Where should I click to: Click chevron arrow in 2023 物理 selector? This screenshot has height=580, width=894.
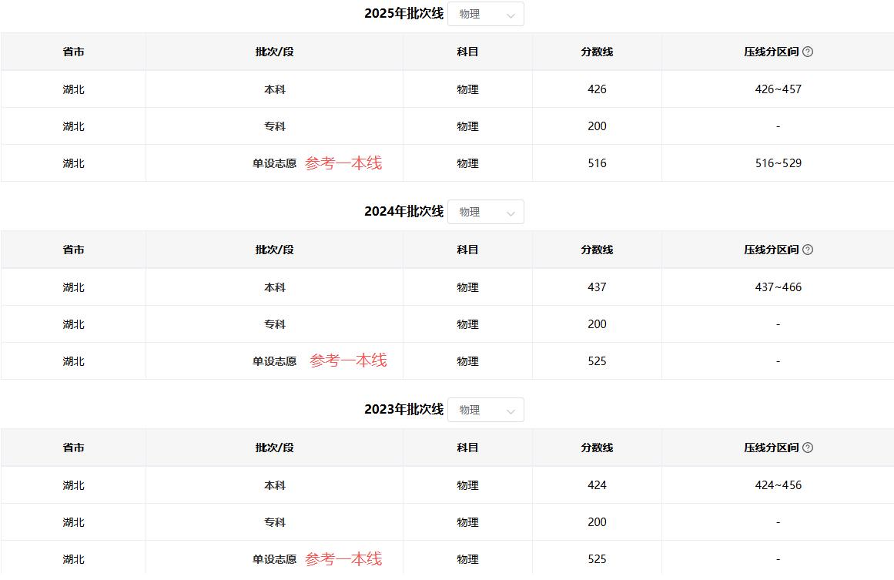pos(511,411)
